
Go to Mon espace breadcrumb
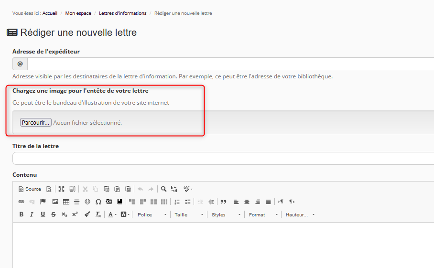point(78,13)
